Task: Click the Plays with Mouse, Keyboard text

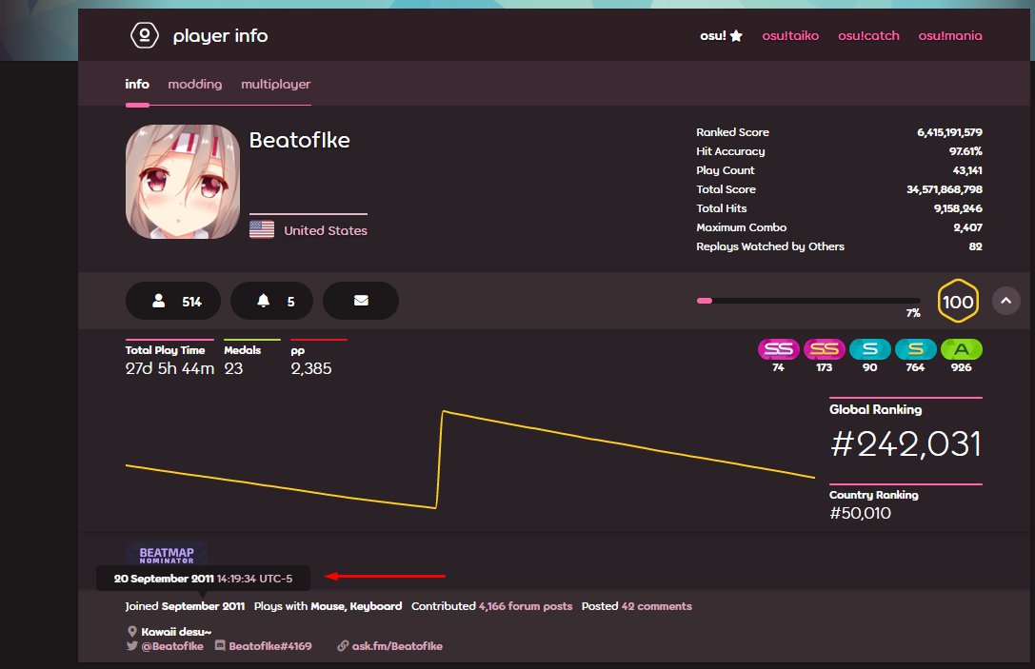Action: (328, 605)
